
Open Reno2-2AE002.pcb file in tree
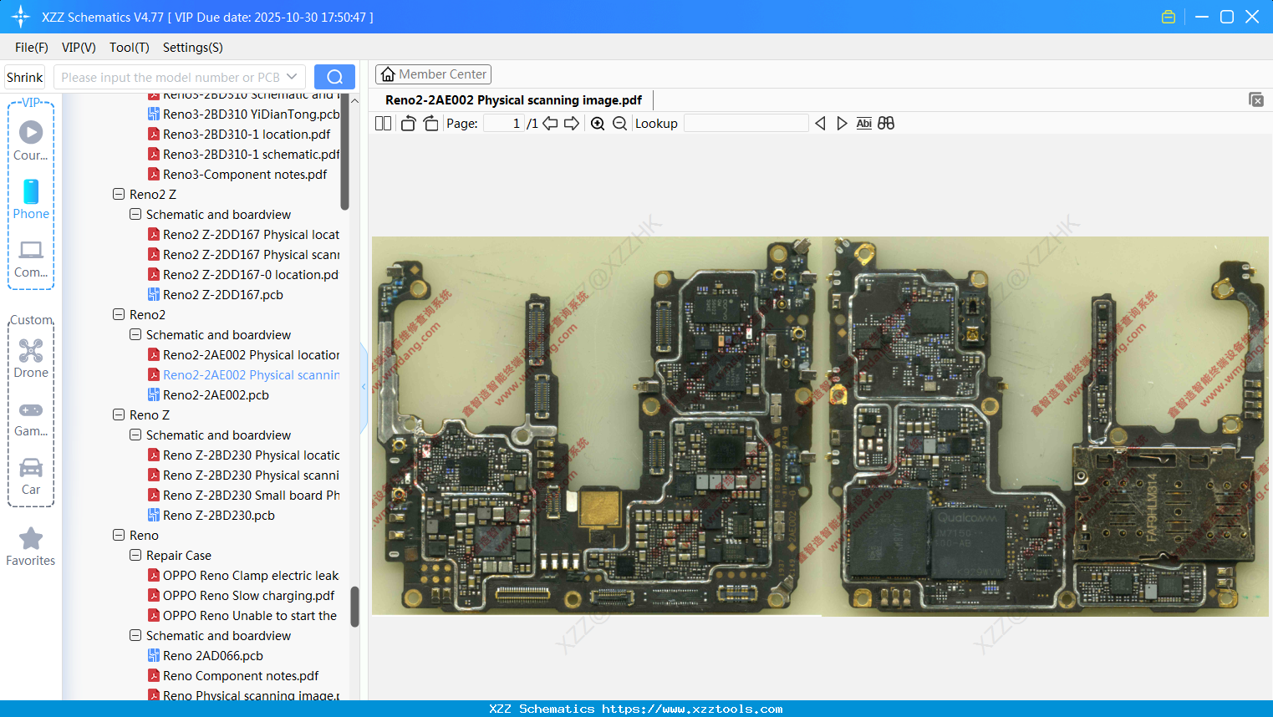pyautogui.click(x=216, y=395)
